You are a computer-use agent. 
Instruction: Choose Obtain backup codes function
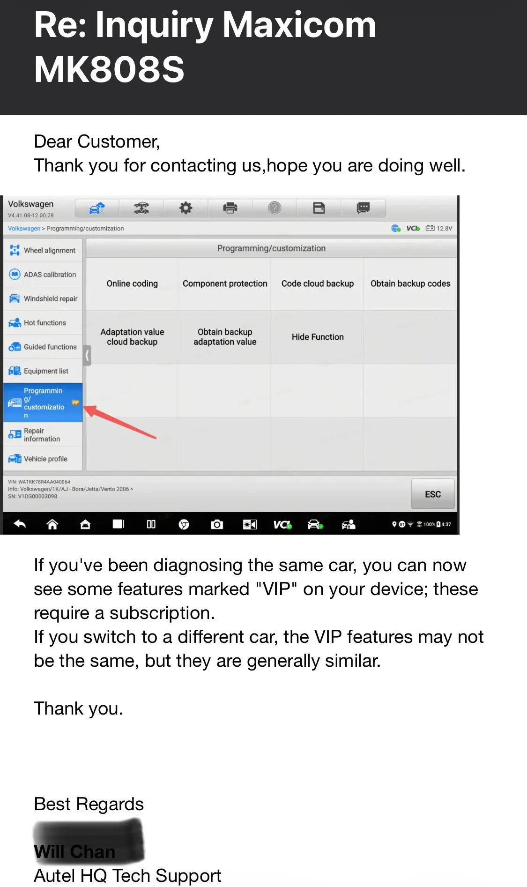point(410,283)
